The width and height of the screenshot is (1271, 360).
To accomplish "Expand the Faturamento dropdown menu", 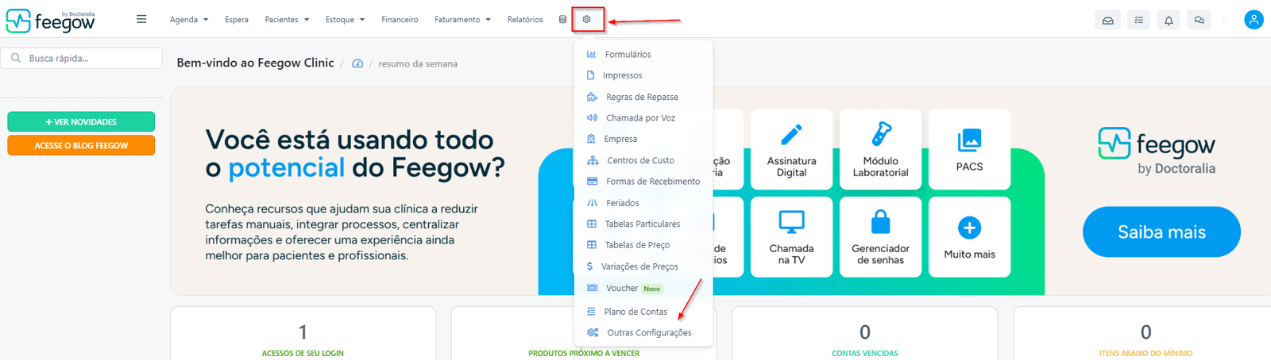I will (462, 19).
